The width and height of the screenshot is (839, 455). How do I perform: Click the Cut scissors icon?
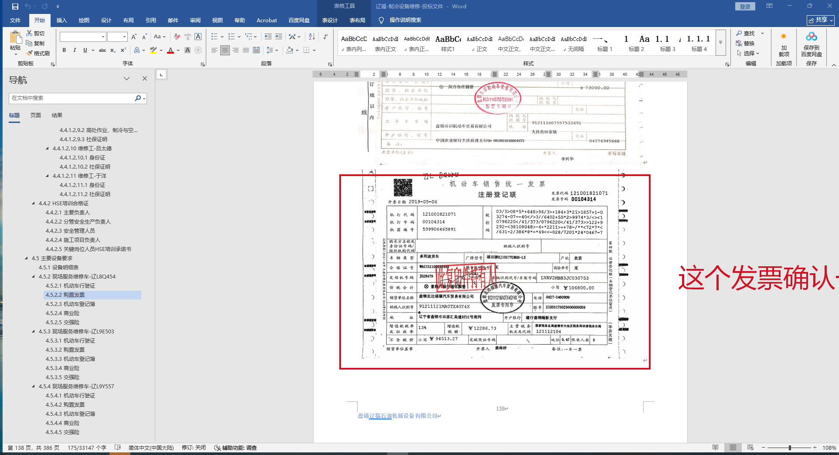coord(29,33)
